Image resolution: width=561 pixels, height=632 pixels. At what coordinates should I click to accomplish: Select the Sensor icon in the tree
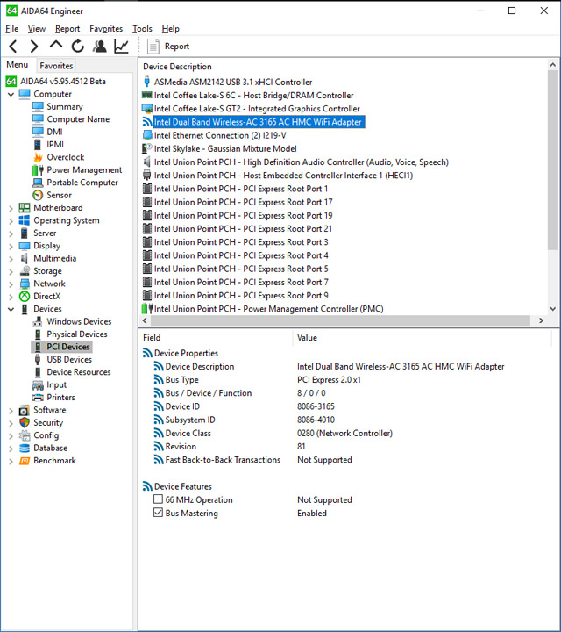pyautogui.click(x=38, y=195)
